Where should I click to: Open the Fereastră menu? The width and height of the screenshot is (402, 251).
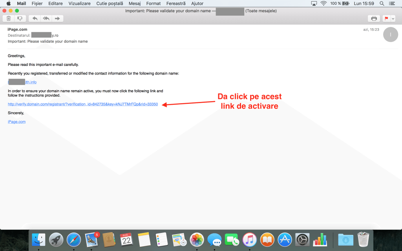point(176,3)
